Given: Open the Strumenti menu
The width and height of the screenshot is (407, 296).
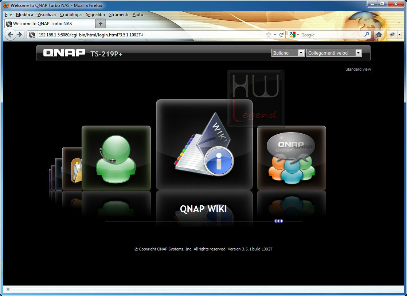Looking at the screenshot, I should pos(119,15).
